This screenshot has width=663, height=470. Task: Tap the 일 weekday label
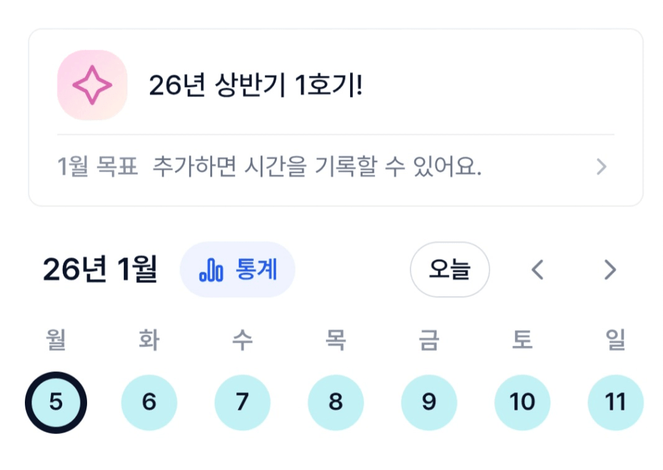615,340
